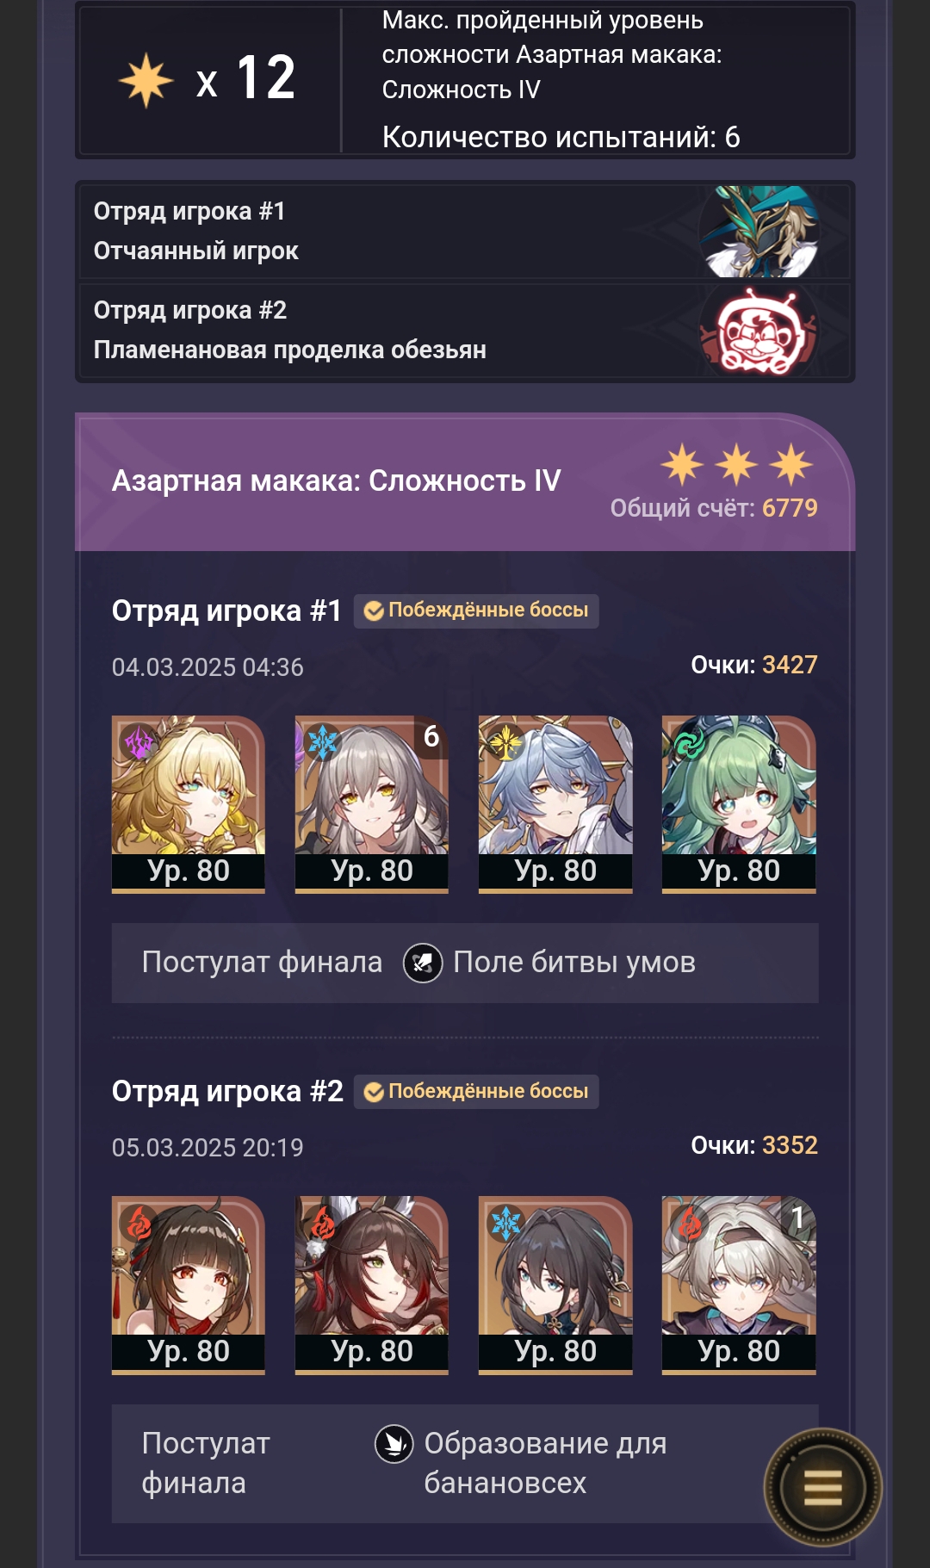
Task: Tap the Постулат финала bar under squad #1
Action: 465,963
